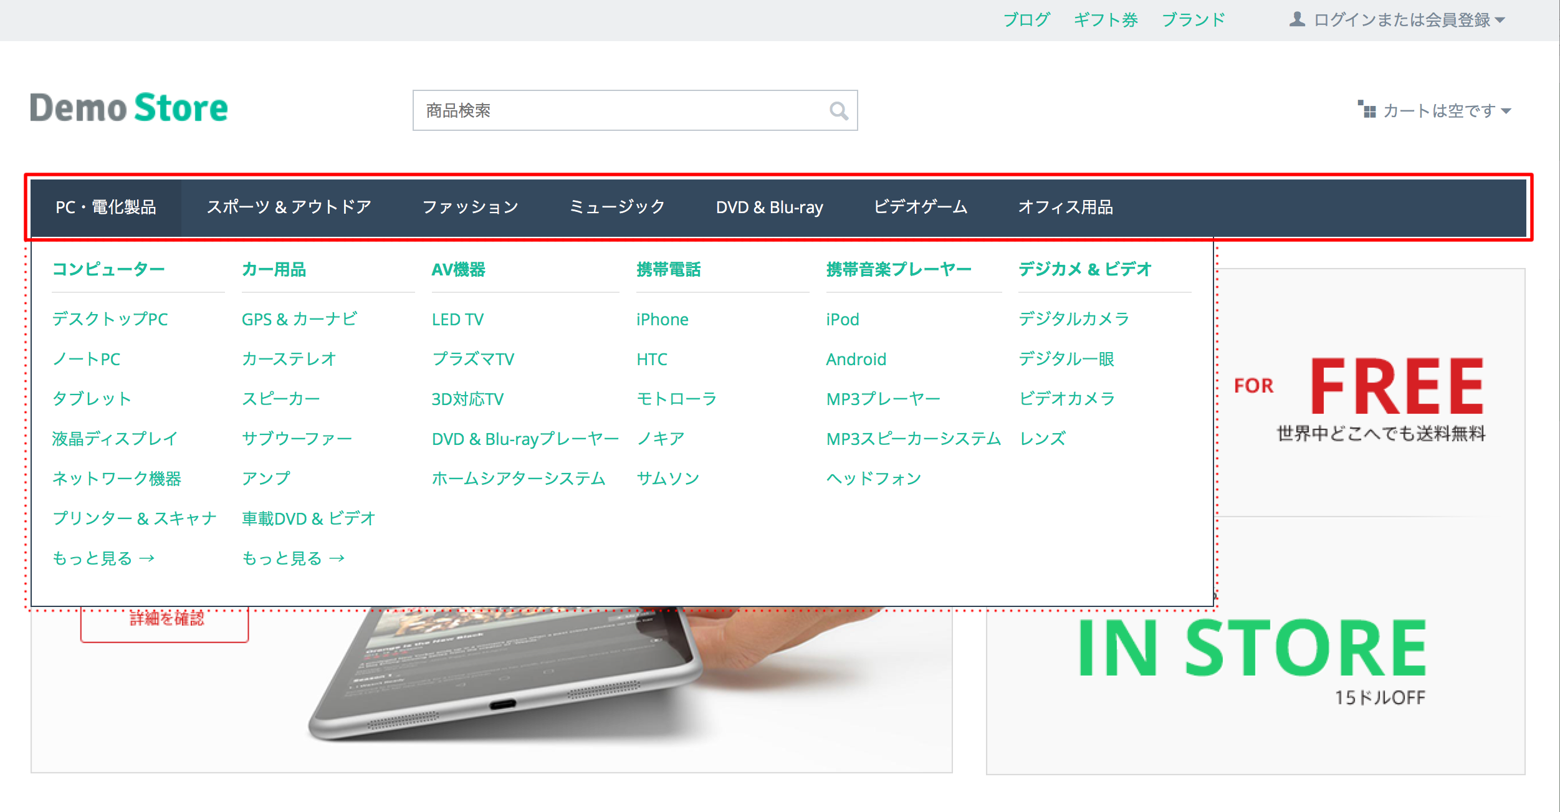Open the ギフト券 link
Image resolution: width=1560 pixels, height=812 pixels.
tap(1106, 20)
